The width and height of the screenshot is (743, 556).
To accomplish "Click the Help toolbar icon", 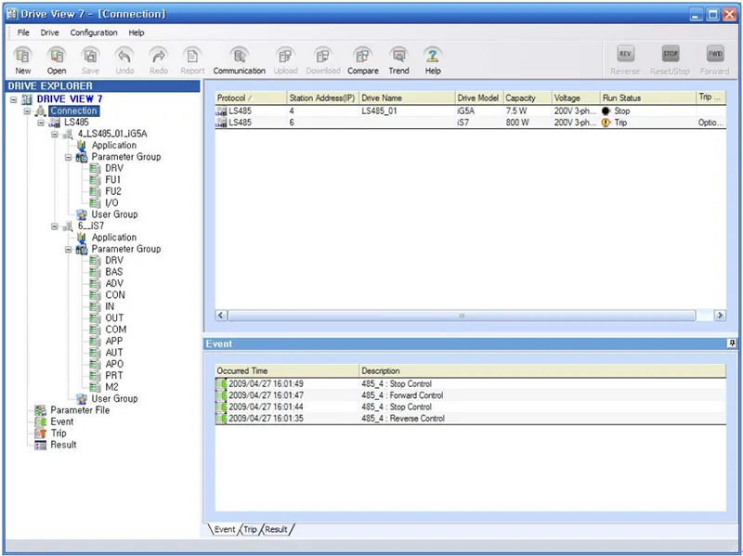I will point(433,56).
